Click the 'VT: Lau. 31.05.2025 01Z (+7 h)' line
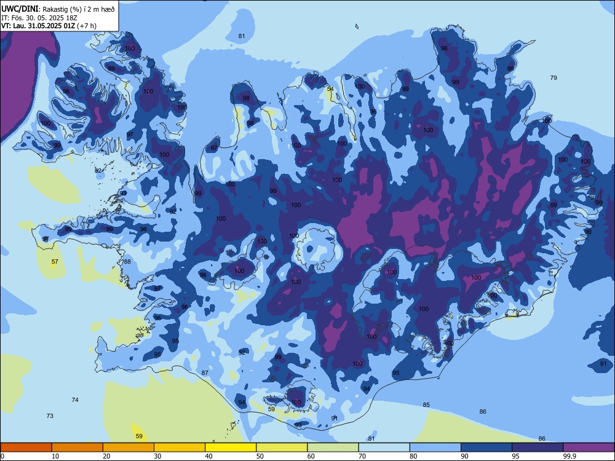615x461 pixels. pyautogui.click(x=49, y=26)
